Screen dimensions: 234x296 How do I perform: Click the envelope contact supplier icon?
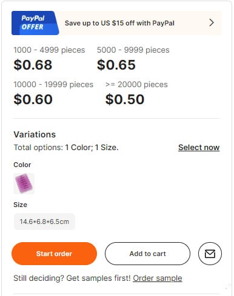[x=210, y=254]
